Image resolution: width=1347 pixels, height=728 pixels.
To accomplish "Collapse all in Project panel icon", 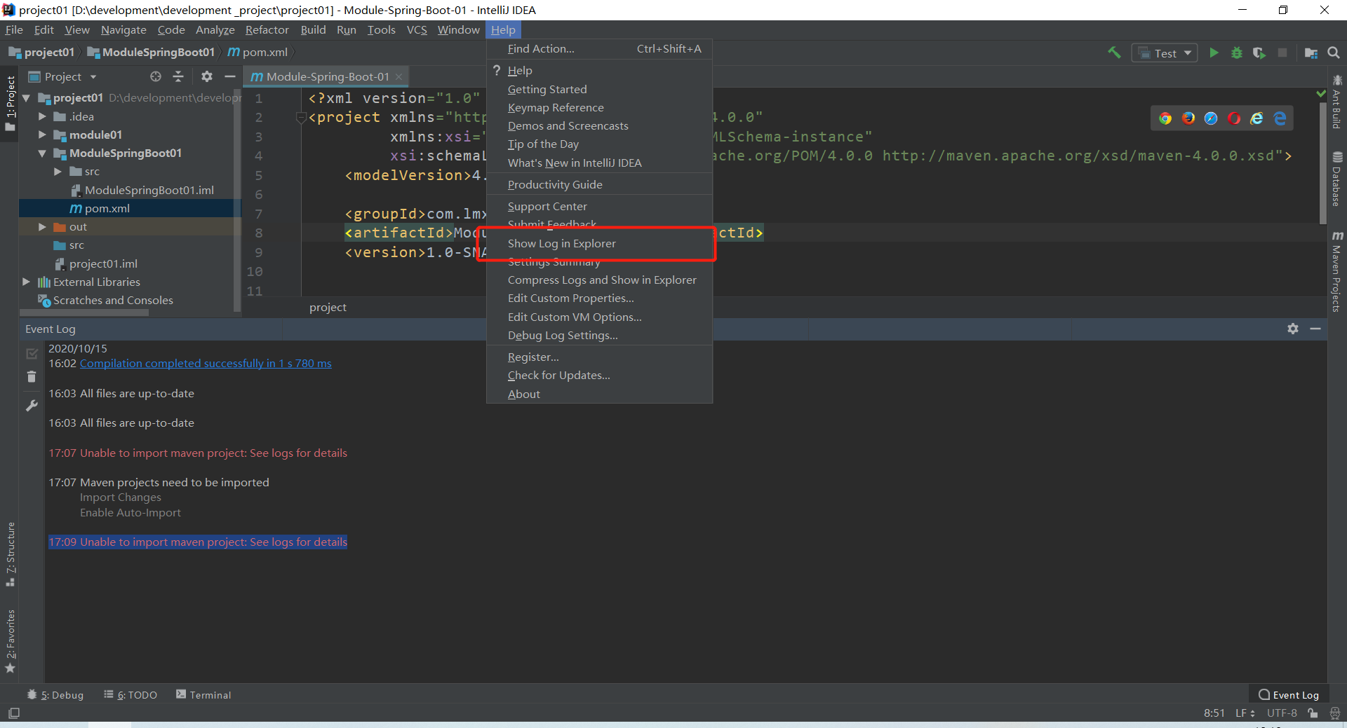I will pyautogui.click(x=178, y=76).
